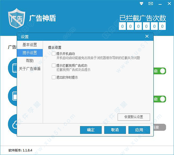Close the 设置 dialog with X

point(147,36)
